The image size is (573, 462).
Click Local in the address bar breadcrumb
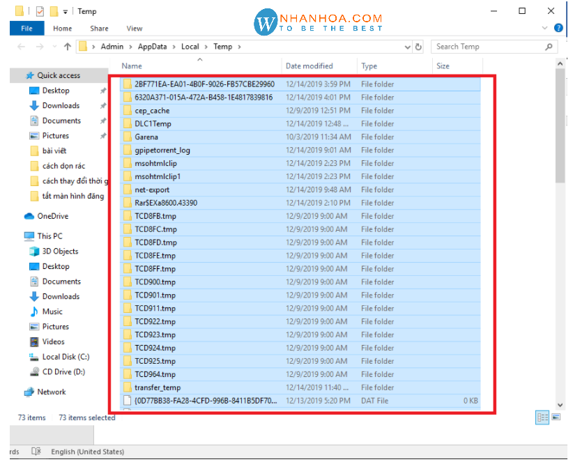point(188,46)
